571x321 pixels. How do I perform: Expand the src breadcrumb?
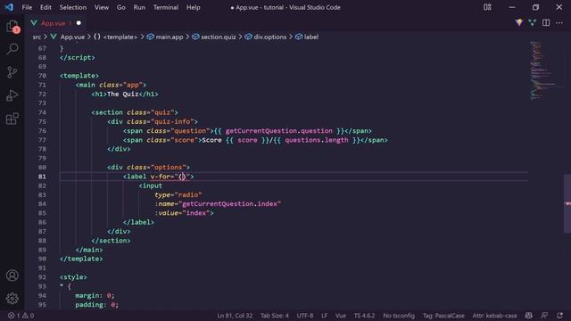pyautogui.click(x=37, y=37)
